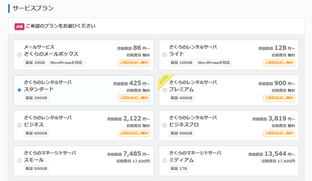
Task: Select the さくらのメールボックス plan radio button
Action: (x=19, y=55)
